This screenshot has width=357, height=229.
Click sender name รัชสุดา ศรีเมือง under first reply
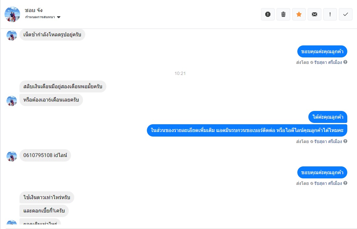tap(328, 62)
